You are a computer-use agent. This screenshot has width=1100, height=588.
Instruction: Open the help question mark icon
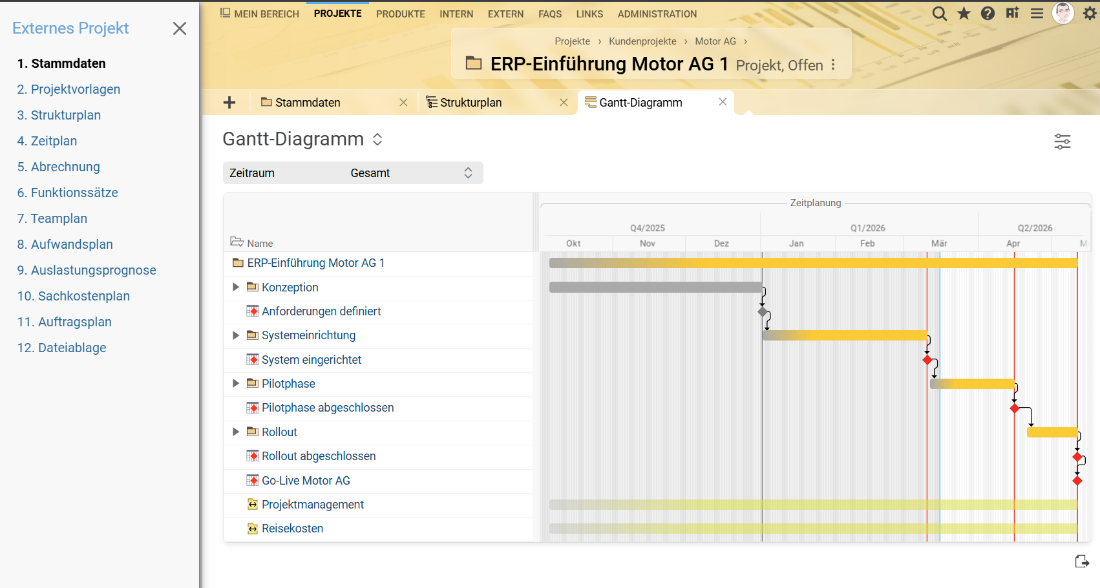coord(988,14)
